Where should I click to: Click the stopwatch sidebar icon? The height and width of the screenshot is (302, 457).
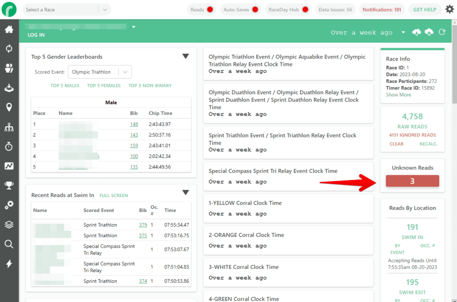(9, 146)
